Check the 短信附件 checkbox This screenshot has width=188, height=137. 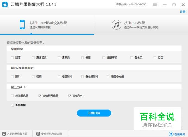point(59,77)
